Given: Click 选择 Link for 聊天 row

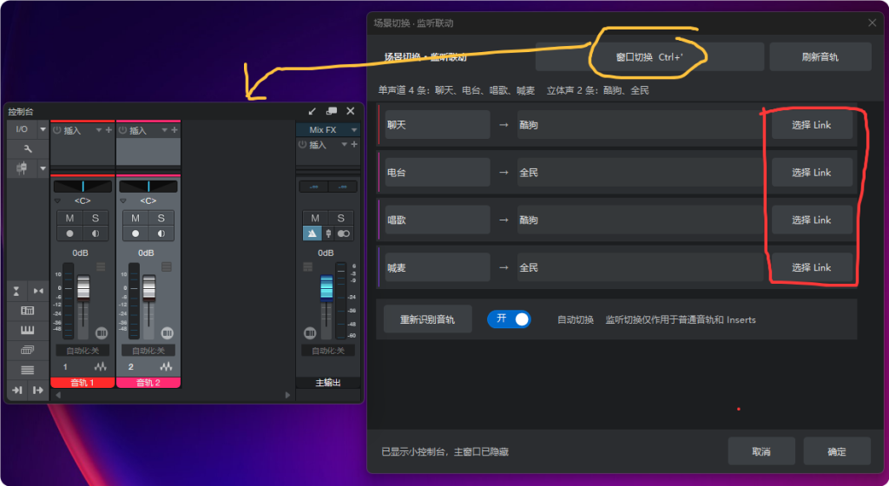Looking at the screenshot, I should [x=812, y=125].
